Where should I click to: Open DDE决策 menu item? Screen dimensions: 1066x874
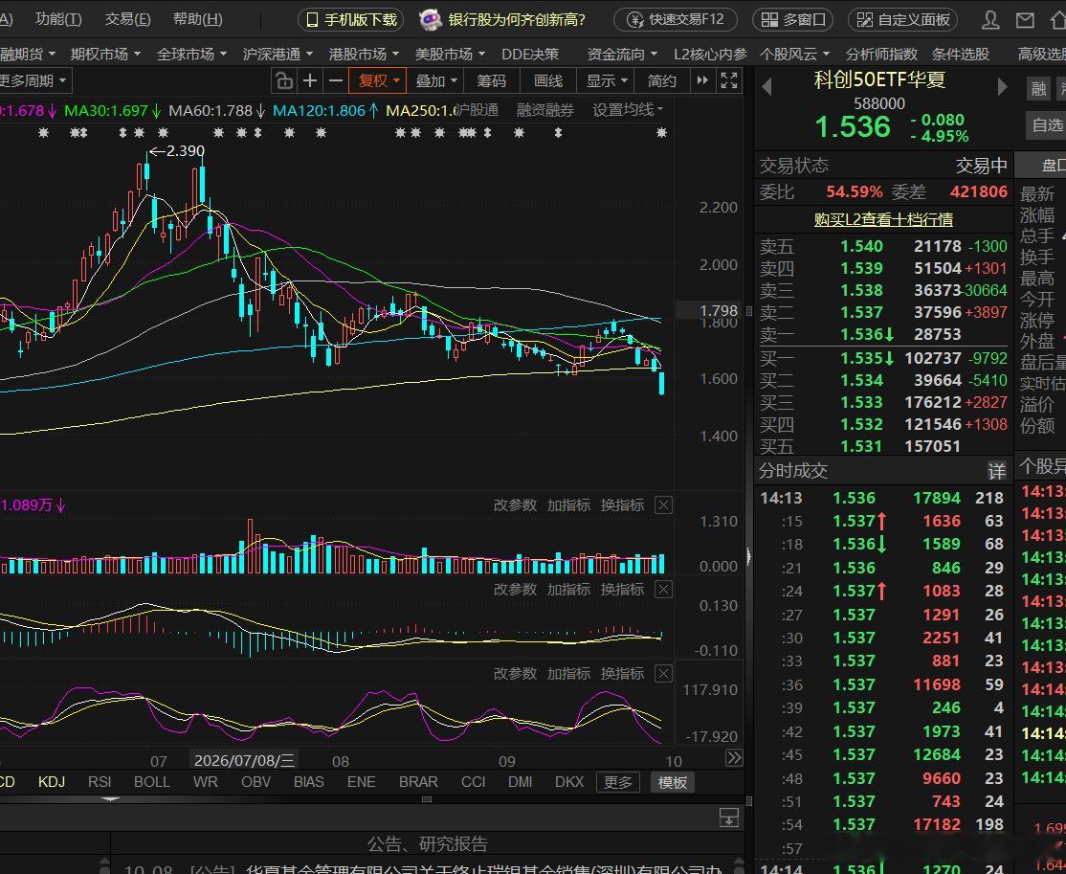530,54
